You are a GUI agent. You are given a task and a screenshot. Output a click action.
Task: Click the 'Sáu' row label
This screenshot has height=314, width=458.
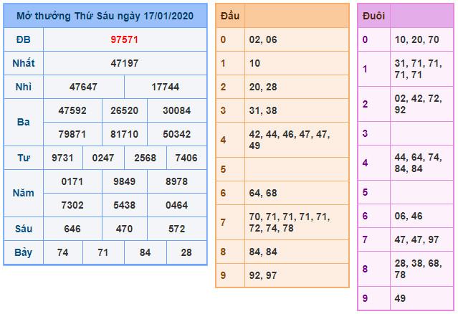24,229
